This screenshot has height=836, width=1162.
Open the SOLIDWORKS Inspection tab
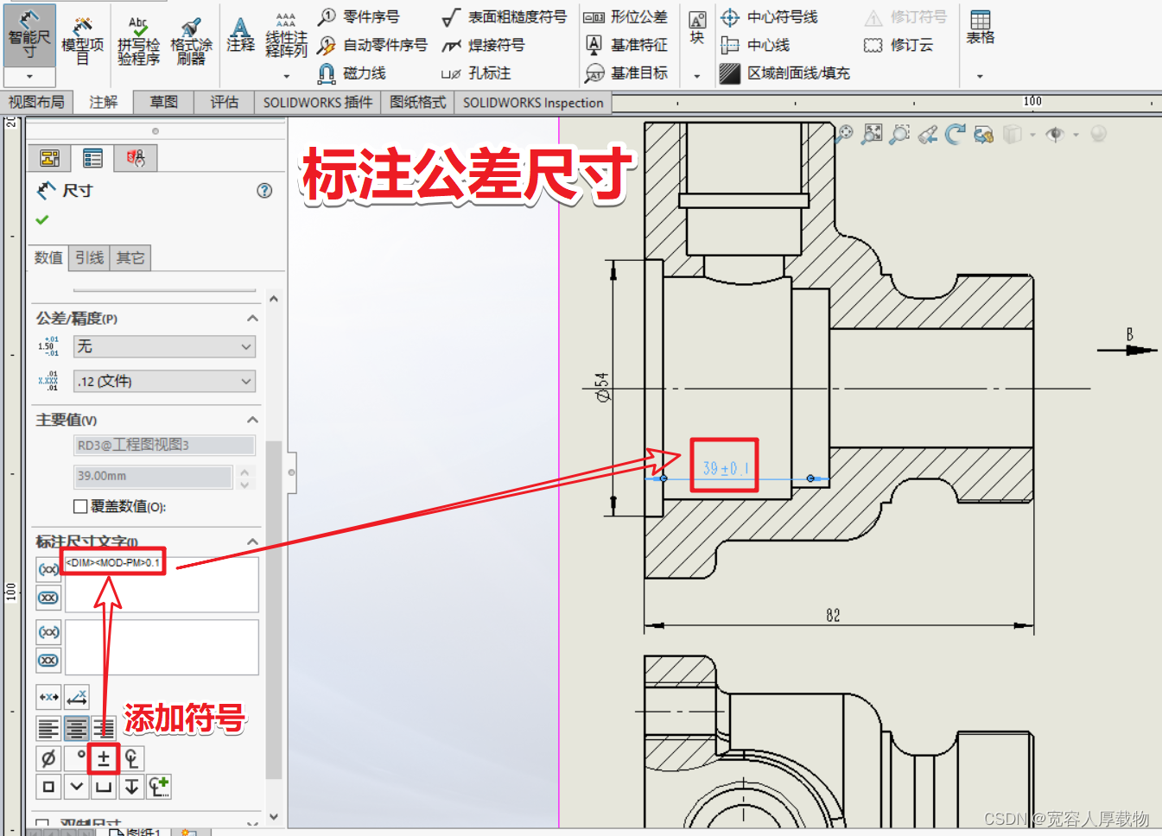point(533,102)
